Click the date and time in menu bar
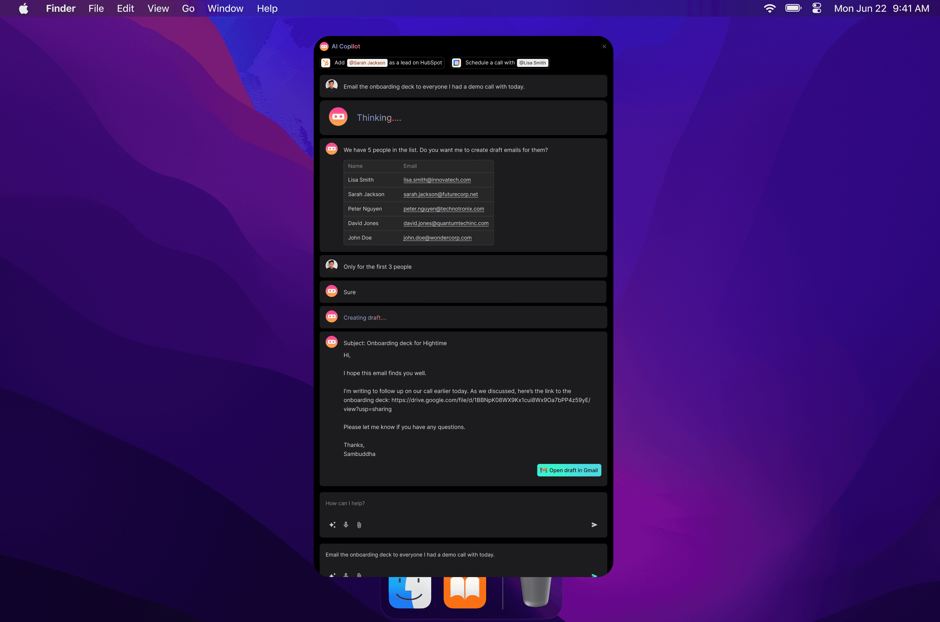Screen dimensions: 940x622 tap(881, 8)
